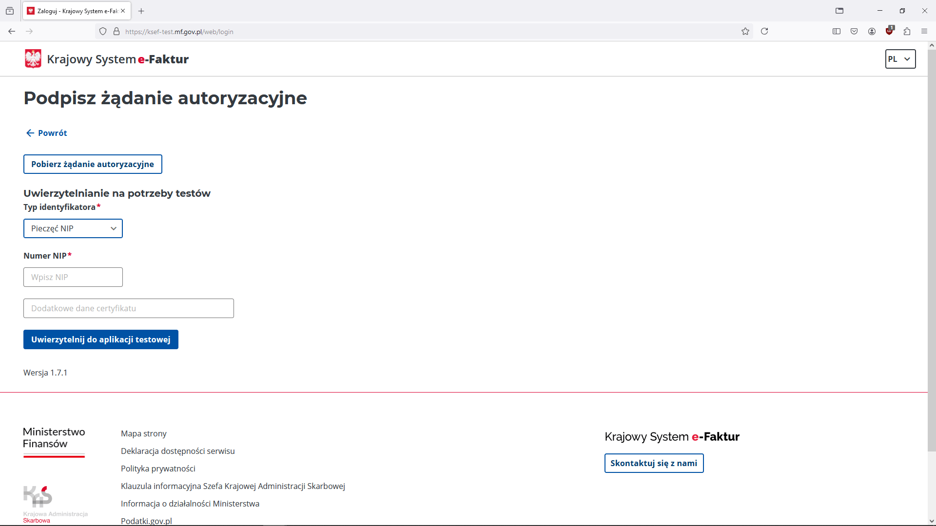
Task: Follow the "Powrót" back link
Action: (46, 132)
